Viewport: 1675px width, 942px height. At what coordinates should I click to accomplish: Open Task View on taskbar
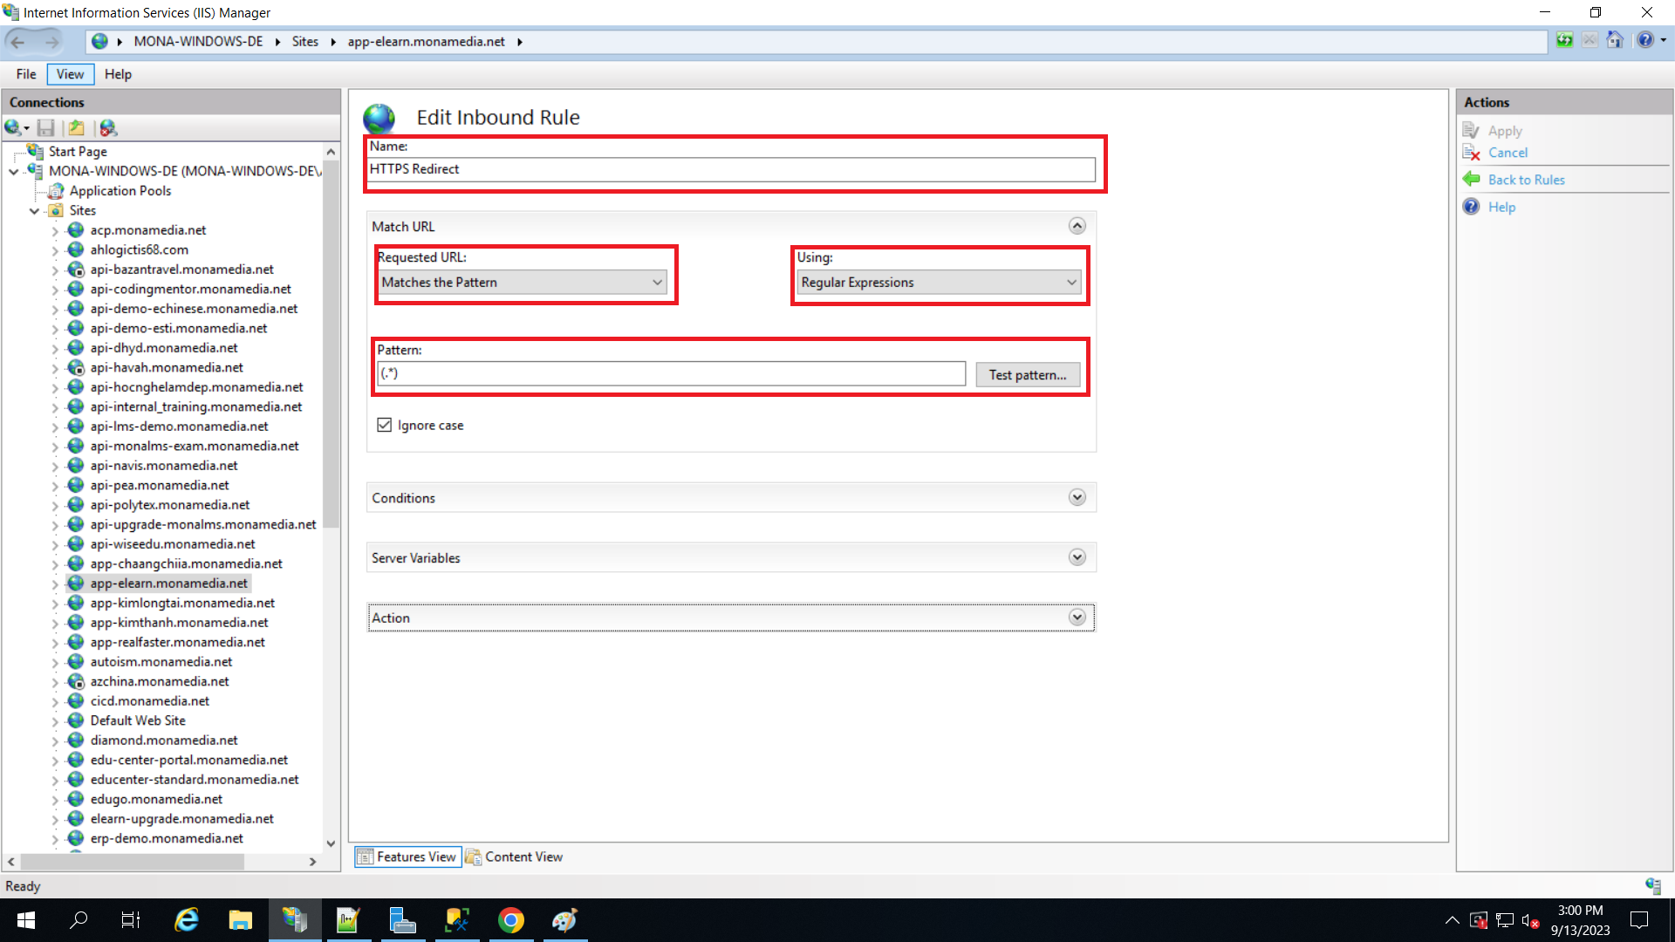(131, 920)
